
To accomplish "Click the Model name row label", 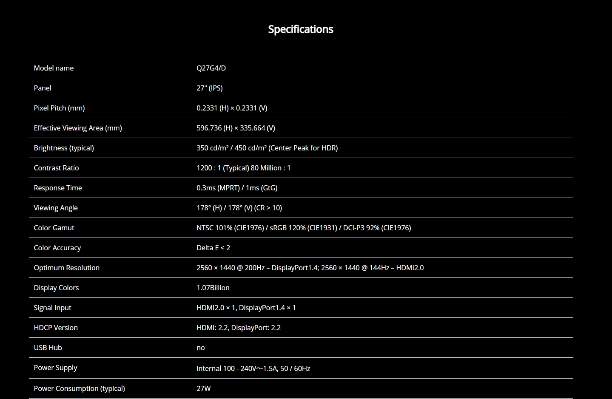I will coord(54,68).
